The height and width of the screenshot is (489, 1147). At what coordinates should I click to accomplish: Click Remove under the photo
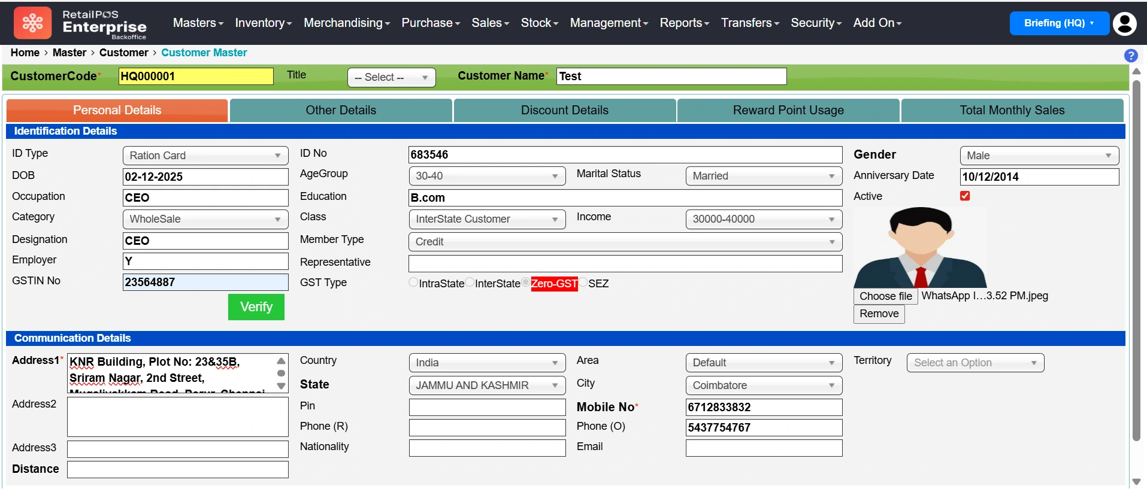[878, 314]
